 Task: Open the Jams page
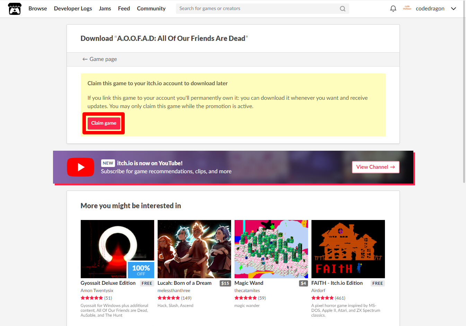coord(105,9)
